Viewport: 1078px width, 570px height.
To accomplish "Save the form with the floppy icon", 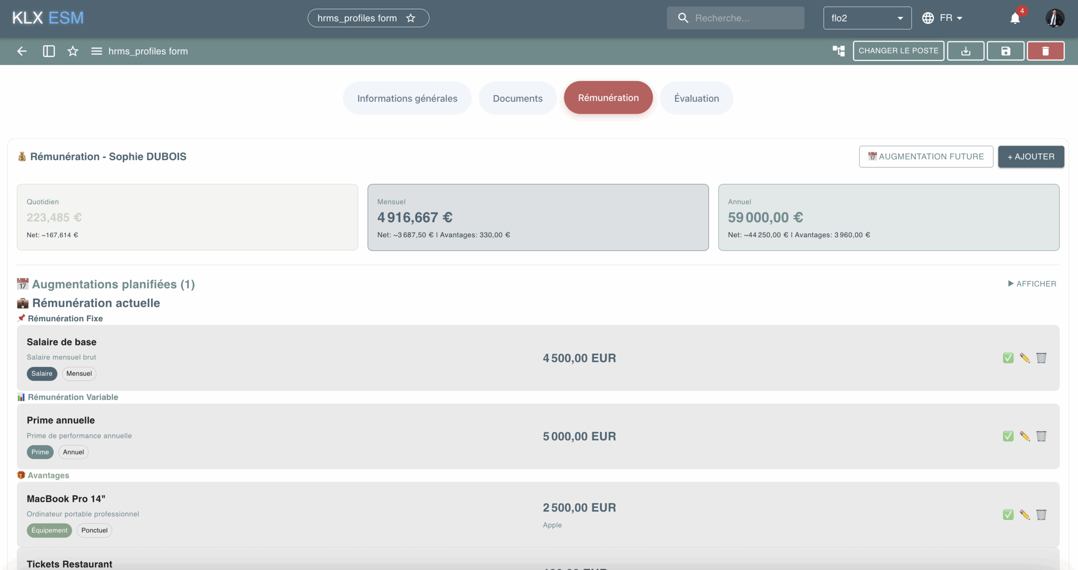I will tap(1006, 51).
